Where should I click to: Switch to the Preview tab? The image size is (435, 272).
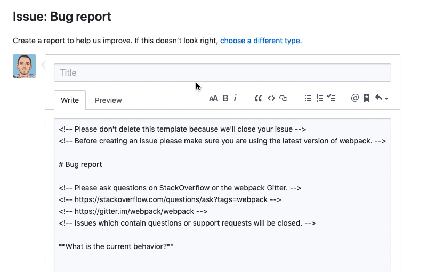click(108, 100)
